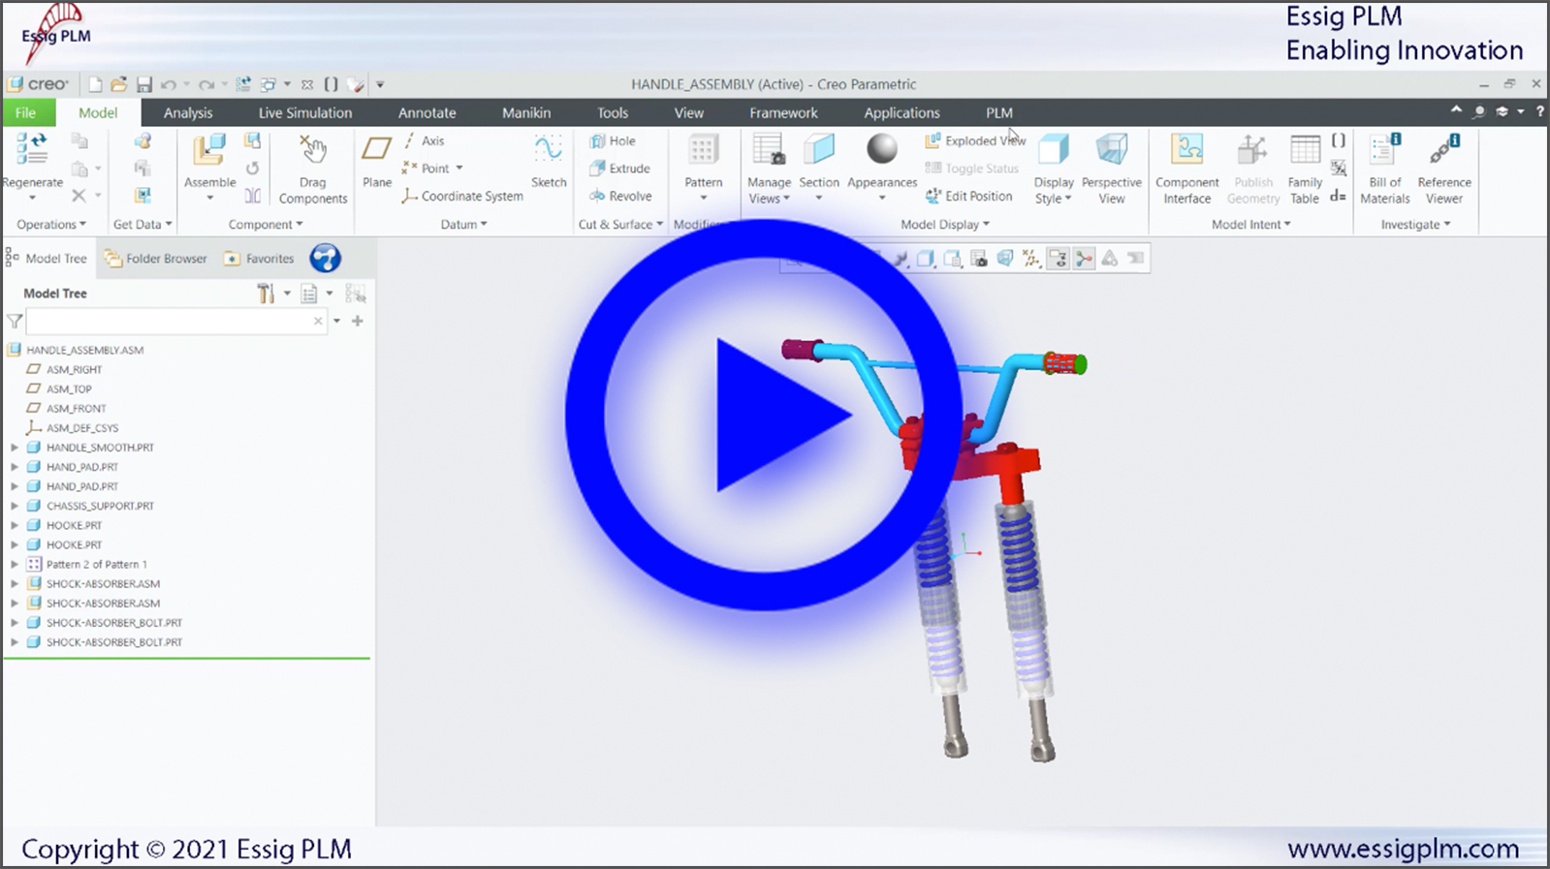
Task: Expand HANDLE_SMOOTH.PRT tree node
Action: pyautogui.click(x=15, y=448)
